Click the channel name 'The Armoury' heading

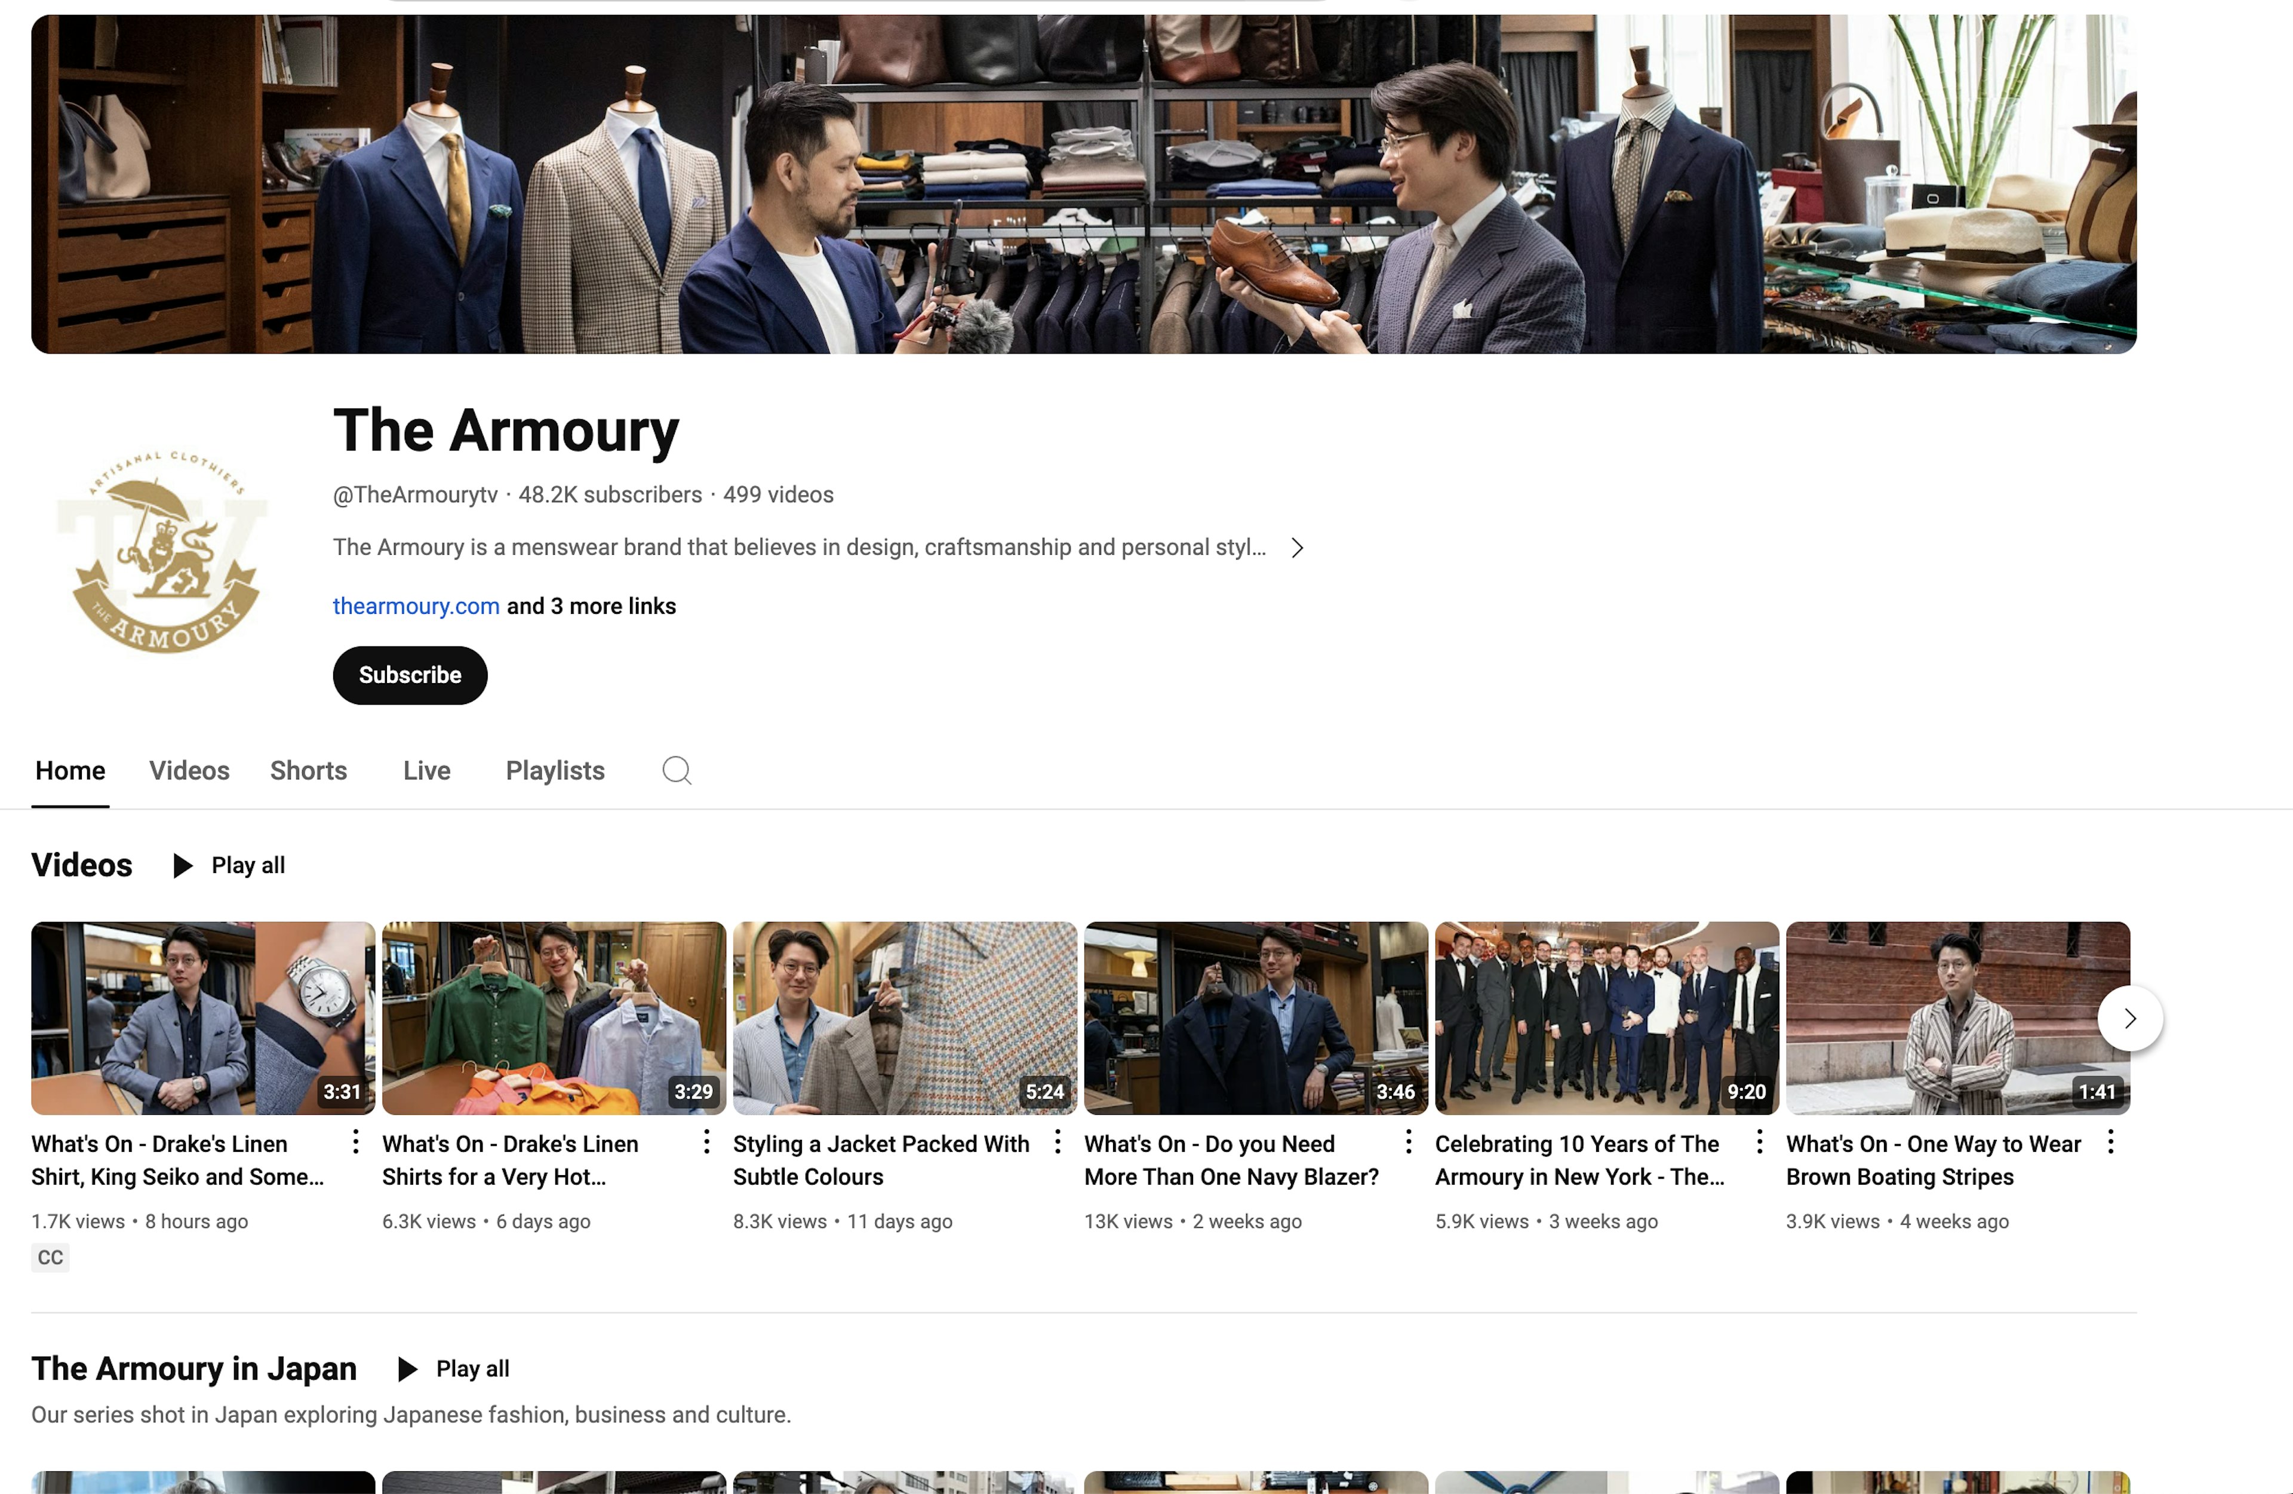[x=506, y=429]
